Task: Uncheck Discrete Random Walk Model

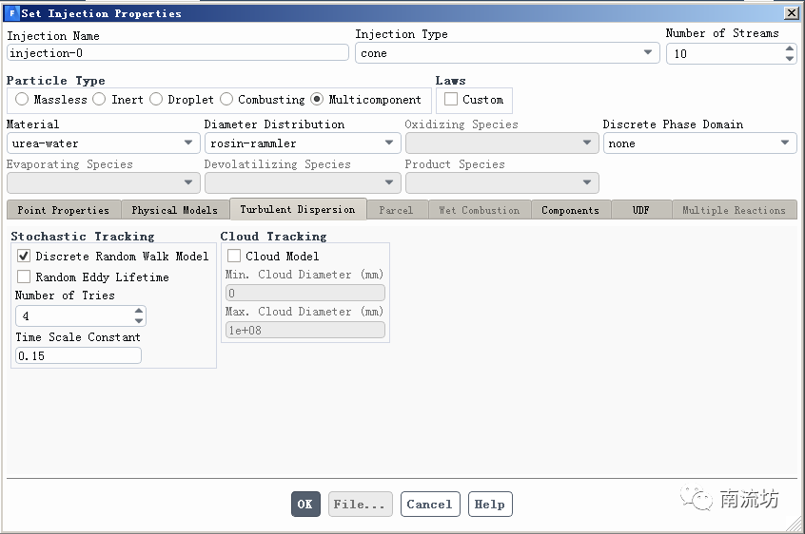Action: pyautogui.click(x=24, y=257)
